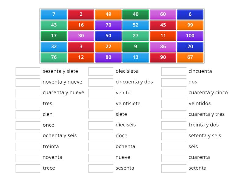Click the answer box beside 'sesenta y siete'
Screen dimensions: 244x183
click(28, 71)
